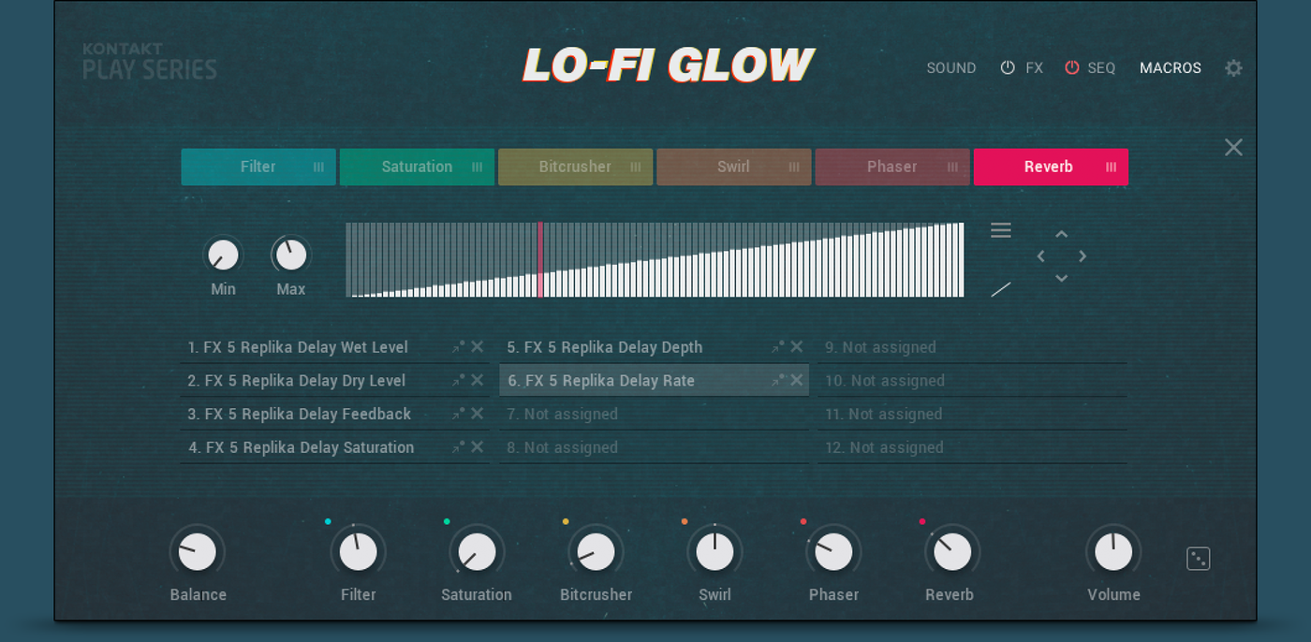
Task: Remove Replika Delay Saturation assignment
Action: coord(478,447)
